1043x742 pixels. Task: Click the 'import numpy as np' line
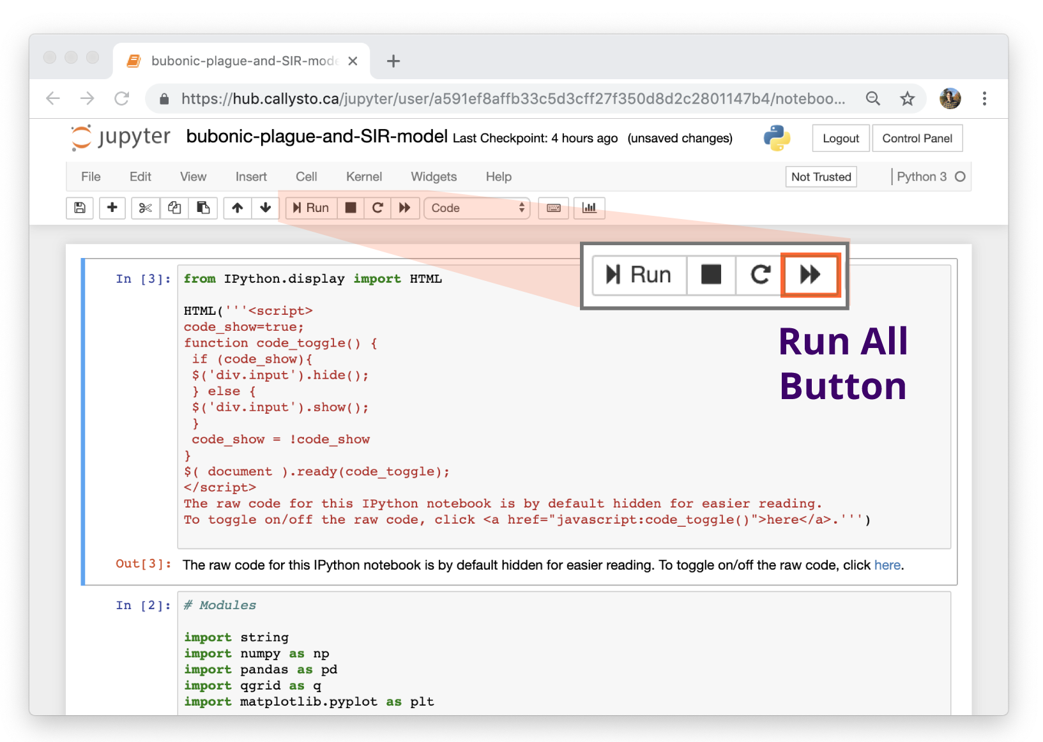[x=257, y=654]
